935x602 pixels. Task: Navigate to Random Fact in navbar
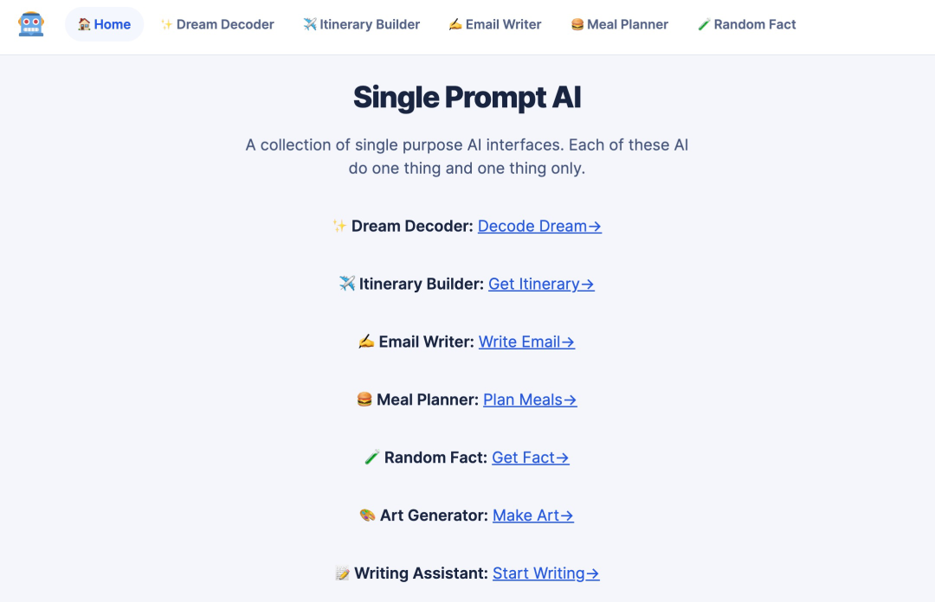click(x=746, y=24)
